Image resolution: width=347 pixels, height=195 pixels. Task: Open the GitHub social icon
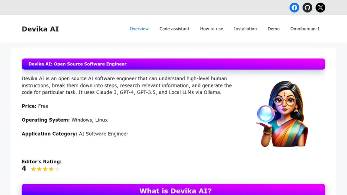click(x=308, y=7)
